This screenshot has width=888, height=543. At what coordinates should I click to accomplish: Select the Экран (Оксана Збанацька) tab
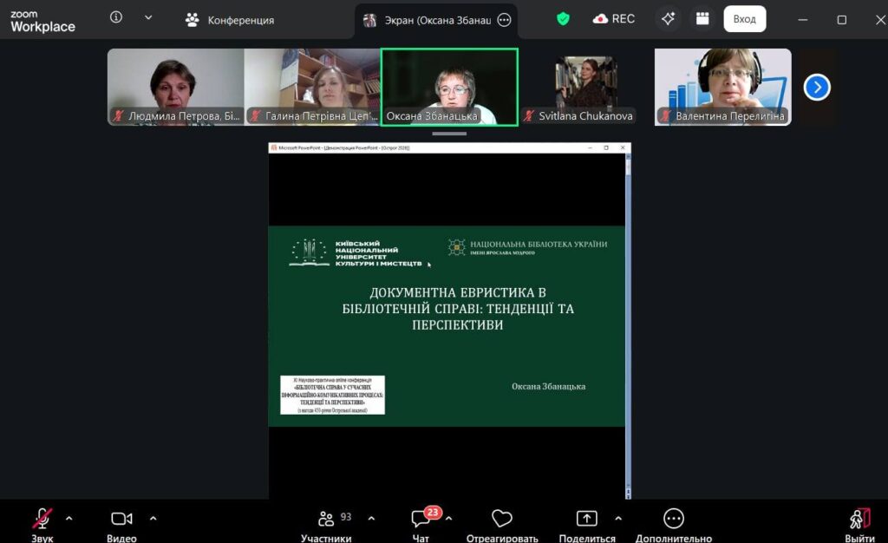click(x=436, y=20)
